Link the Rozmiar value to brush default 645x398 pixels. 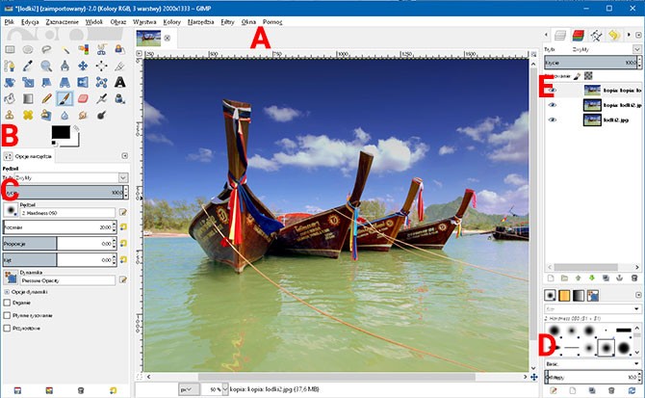[123, 226]
